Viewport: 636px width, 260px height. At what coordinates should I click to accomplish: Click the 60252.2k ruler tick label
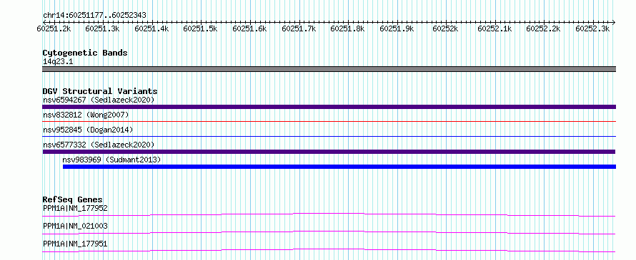pyautogui.click(x=544, y=28)
